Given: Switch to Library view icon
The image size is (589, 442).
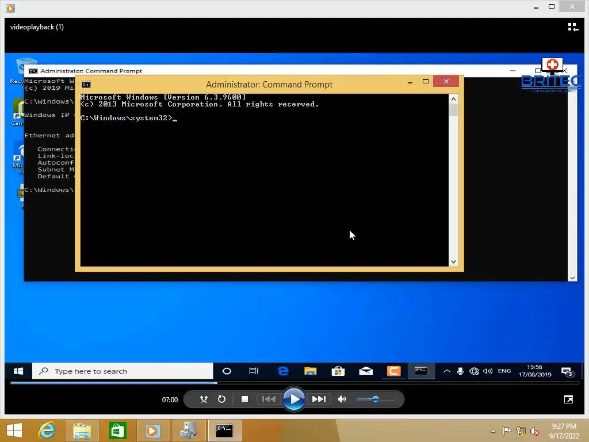Looking at the screenshot, I should (573, 27).
